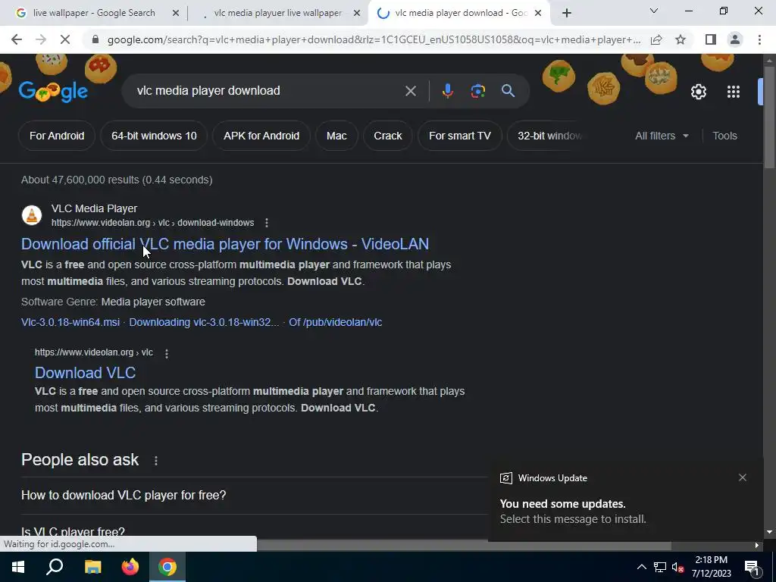
Task: Open the muted volume tray icon
Action: [x=677, y=567]
